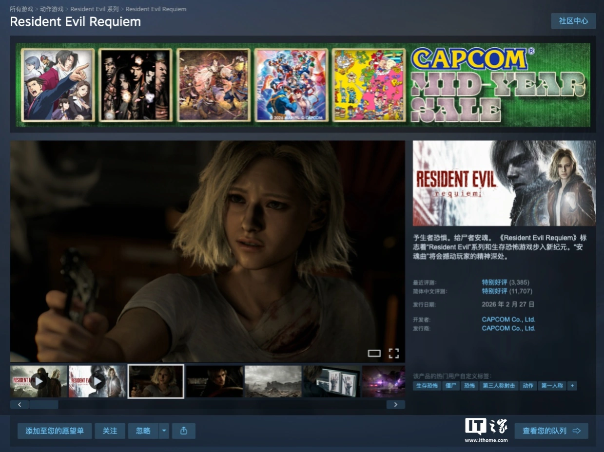Select highlighted blonde woman screenshot thumbnail
Viewport: 604px width, 452px height.
(x=156, y=381)
